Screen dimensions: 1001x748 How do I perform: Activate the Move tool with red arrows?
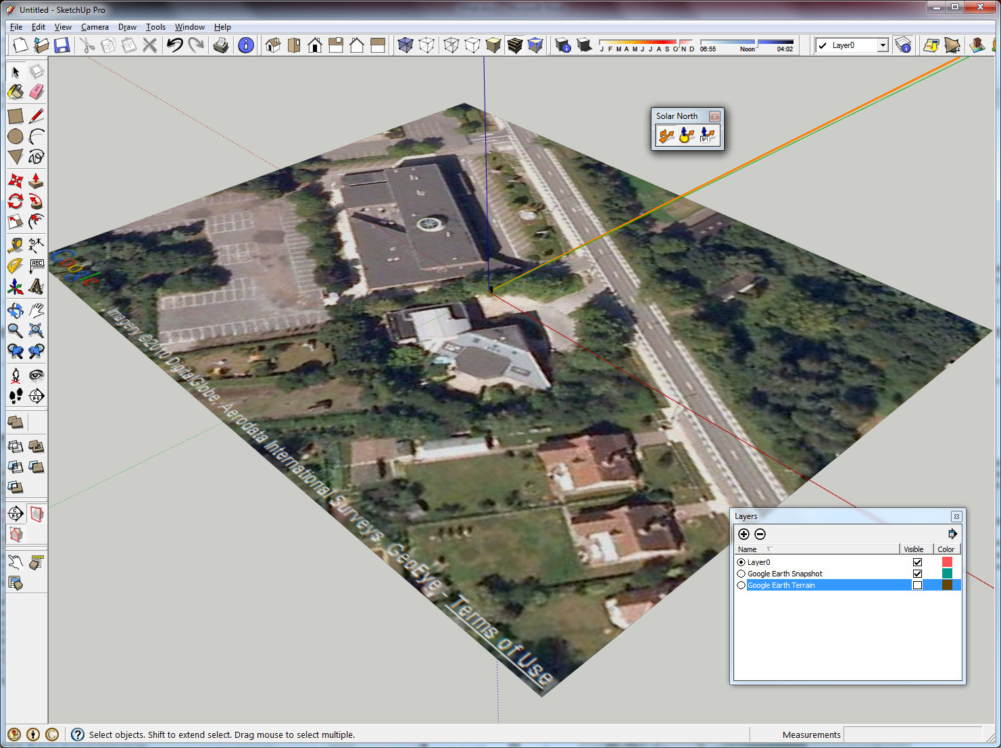[16, 181]
